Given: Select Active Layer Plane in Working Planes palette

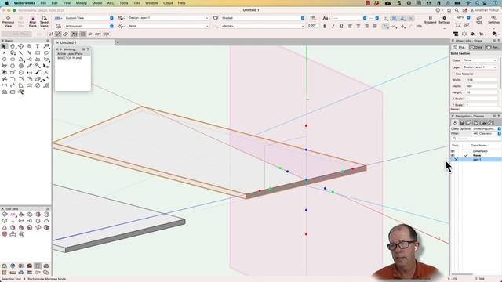Looking at the screenshot, I should [x=73, y=54].
